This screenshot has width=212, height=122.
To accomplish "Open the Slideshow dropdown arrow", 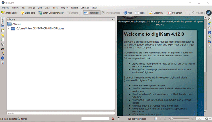I will [165, 14].
